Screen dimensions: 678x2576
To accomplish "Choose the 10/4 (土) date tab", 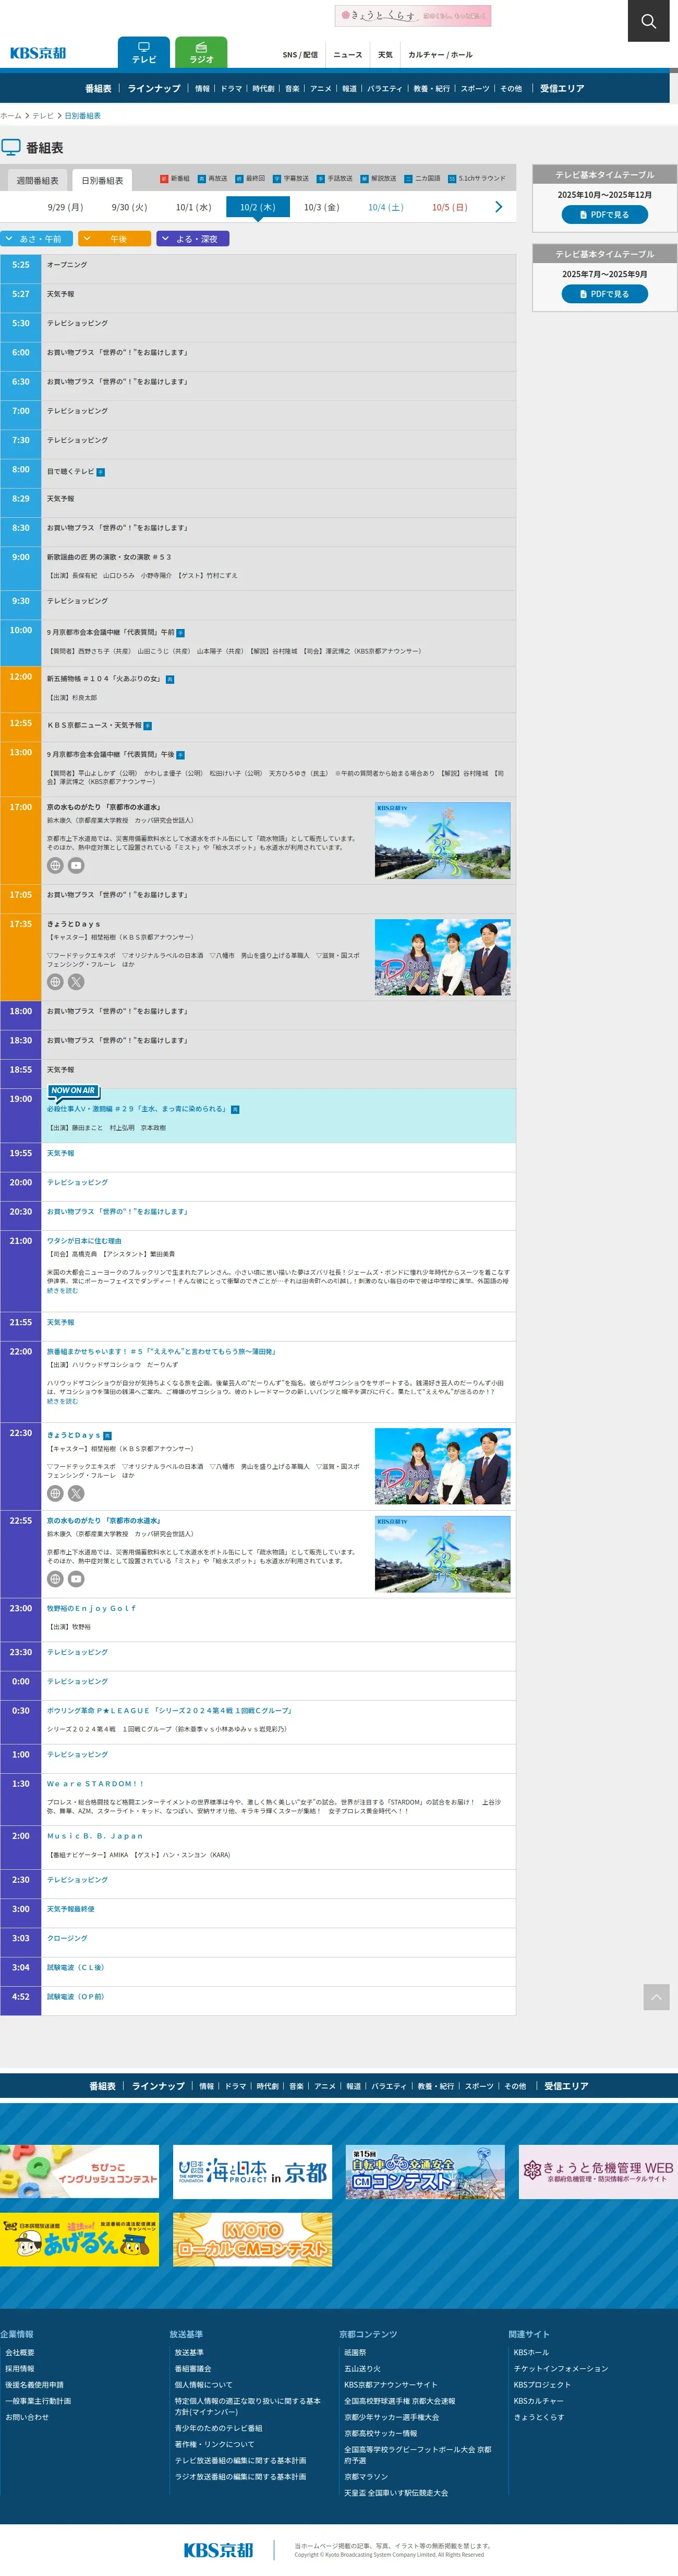I will [385, 207].
